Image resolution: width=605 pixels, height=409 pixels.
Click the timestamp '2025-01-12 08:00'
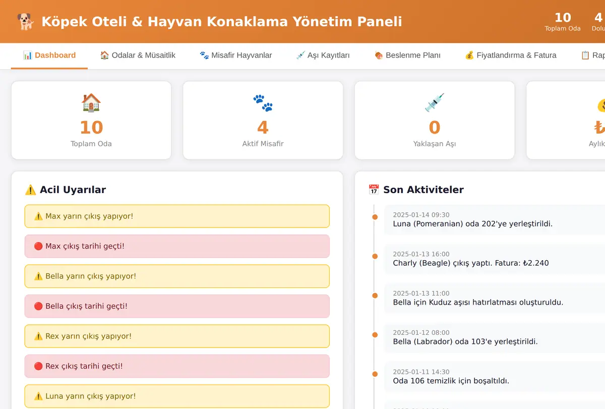[x=421, y=333]
